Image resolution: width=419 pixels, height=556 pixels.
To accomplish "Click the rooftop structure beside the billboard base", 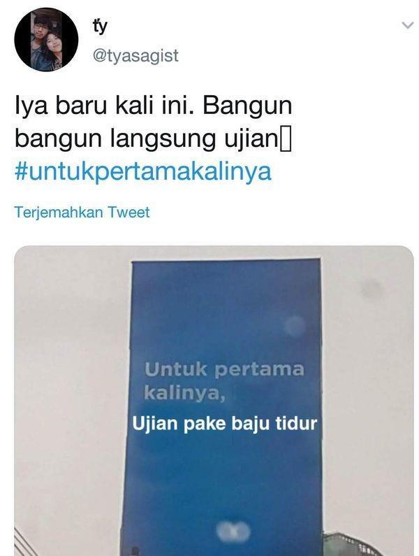I will pos(351,543).
